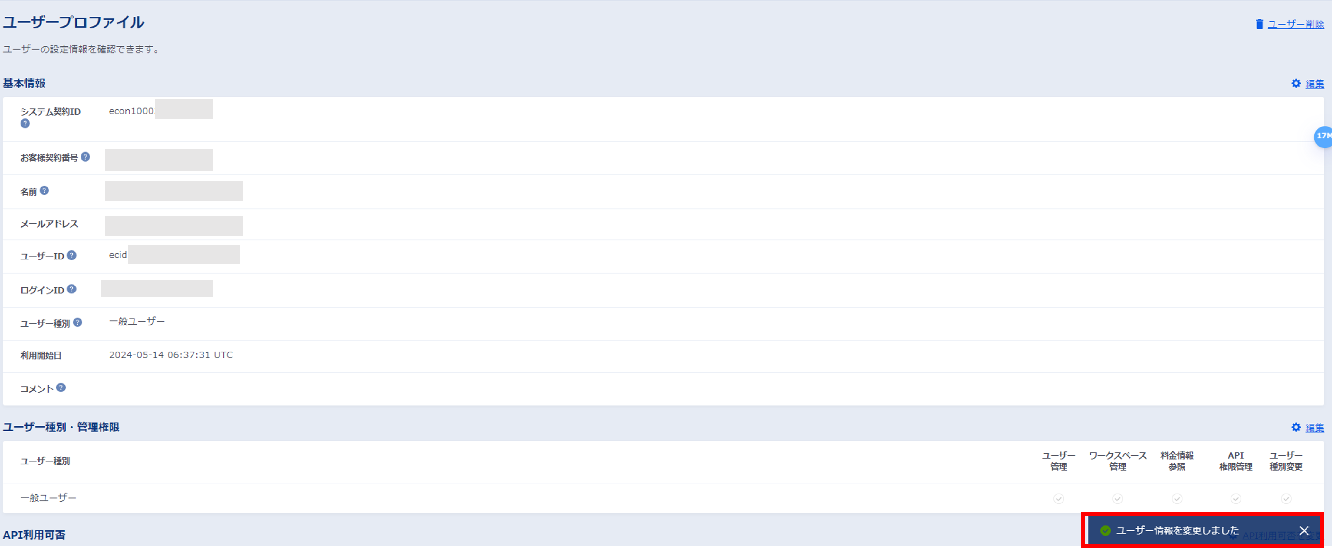
Task: Click the green check icon in notification
Action: click(x=1106, y=531)
